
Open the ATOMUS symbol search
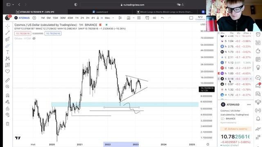pyautogui.click(x=22, y=18)
